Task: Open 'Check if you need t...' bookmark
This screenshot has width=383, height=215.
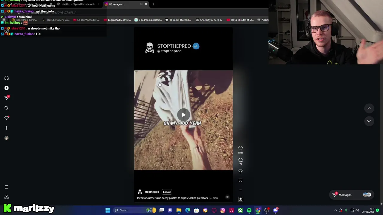Action: tap(209, 20)
